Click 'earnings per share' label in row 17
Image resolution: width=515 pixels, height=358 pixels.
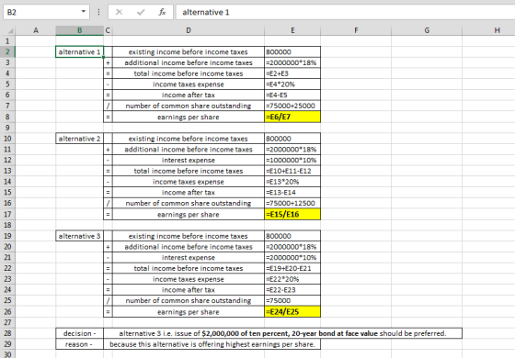coord(189,214)
